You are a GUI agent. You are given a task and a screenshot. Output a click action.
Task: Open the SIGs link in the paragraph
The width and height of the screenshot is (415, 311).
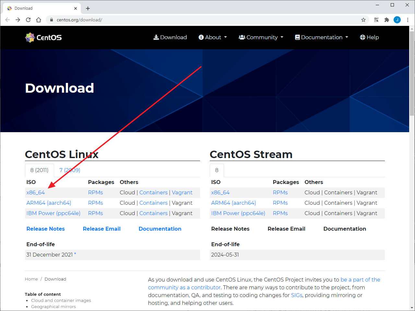[x=296, y=295]
